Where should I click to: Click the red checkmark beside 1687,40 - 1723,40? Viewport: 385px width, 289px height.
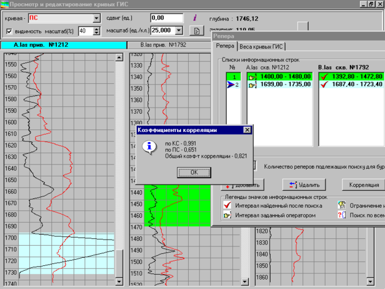(324, 84)
